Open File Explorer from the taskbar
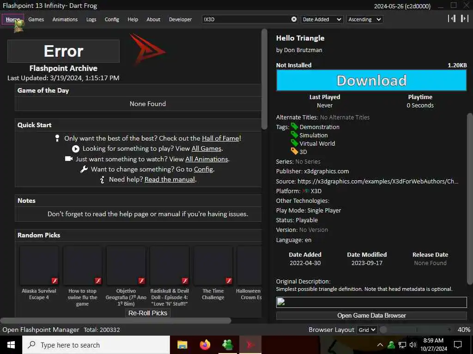The width and height of the screenshot is (473, 354). tap(182, 345)
